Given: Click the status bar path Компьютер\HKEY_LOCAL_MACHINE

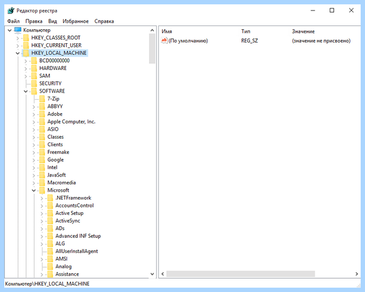Looking at the screenshot, I should pyautogui.click(x=47, y=284).
